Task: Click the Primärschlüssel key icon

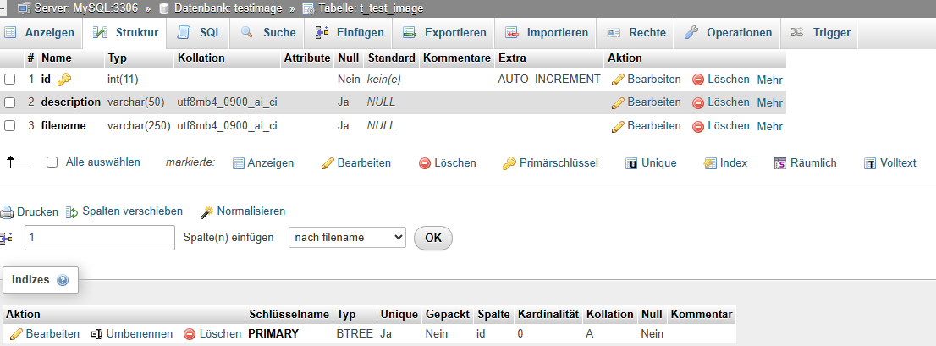Action: coord(509,163)
